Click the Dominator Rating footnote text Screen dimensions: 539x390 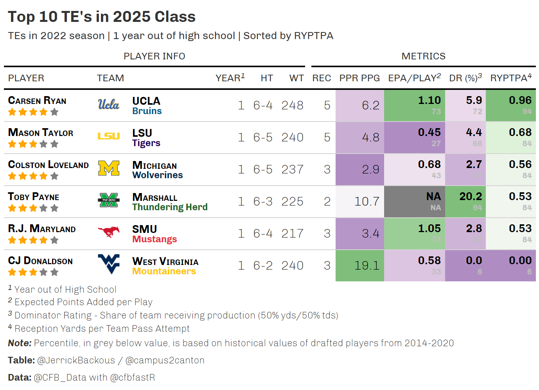pyautogui.click(x=176, y=315)
